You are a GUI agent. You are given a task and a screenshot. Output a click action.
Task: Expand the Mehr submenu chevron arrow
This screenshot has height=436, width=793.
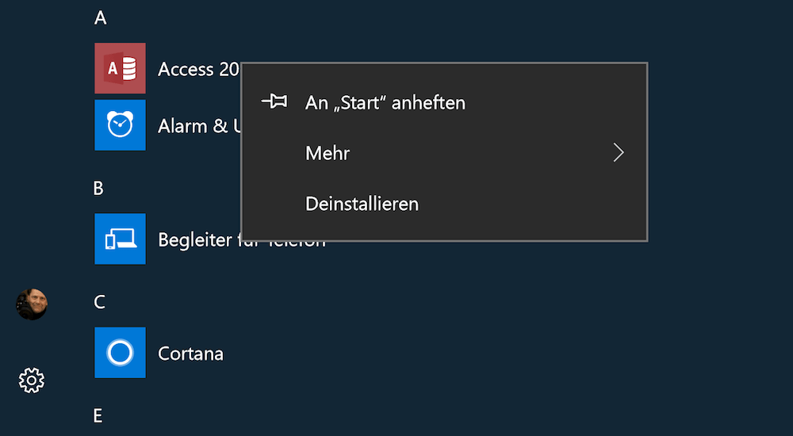618,152
